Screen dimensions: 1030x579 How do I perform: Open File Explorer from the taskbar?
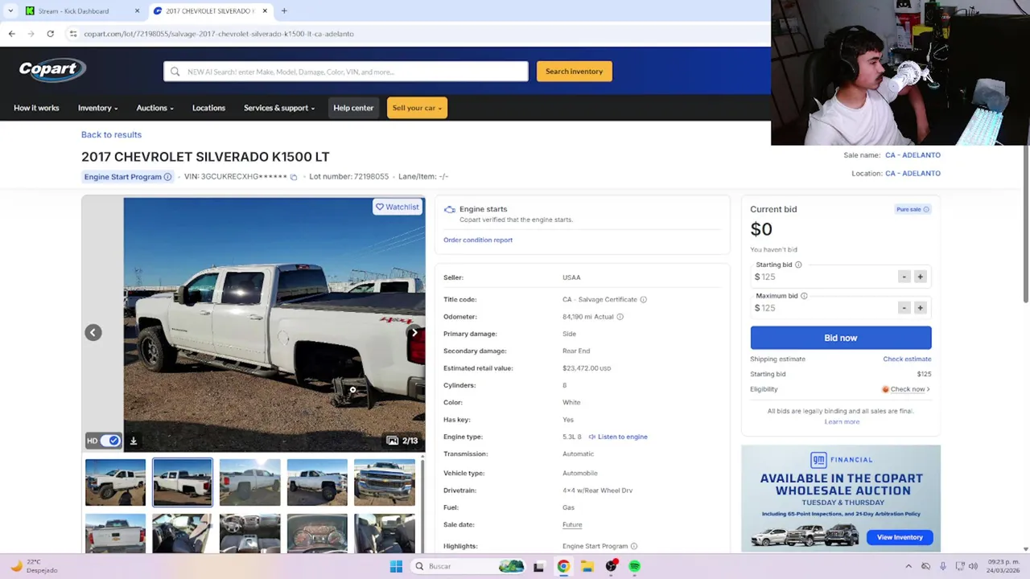(x=587, y=566)
